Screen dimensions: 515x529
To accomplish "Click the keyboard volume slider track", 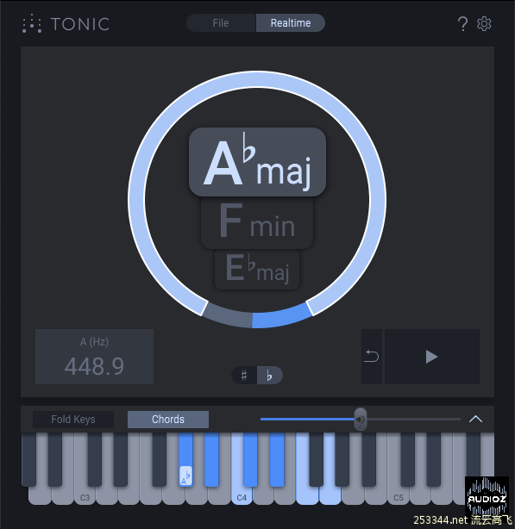I will (x=361, y=419).
